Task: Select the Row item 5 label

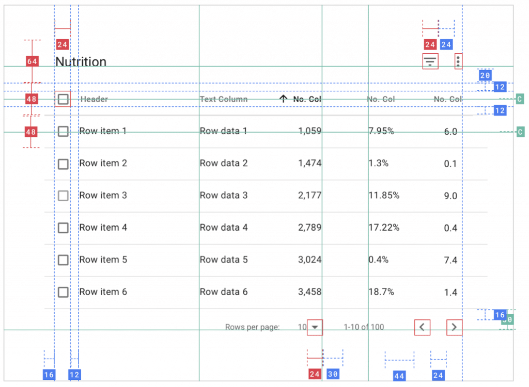Action: (x=103, y=260)
